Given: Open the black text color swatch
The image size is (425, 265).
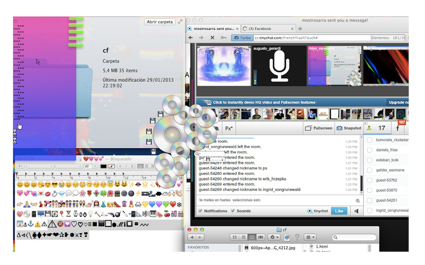Looking at the screenshot, I should (103, 166).
